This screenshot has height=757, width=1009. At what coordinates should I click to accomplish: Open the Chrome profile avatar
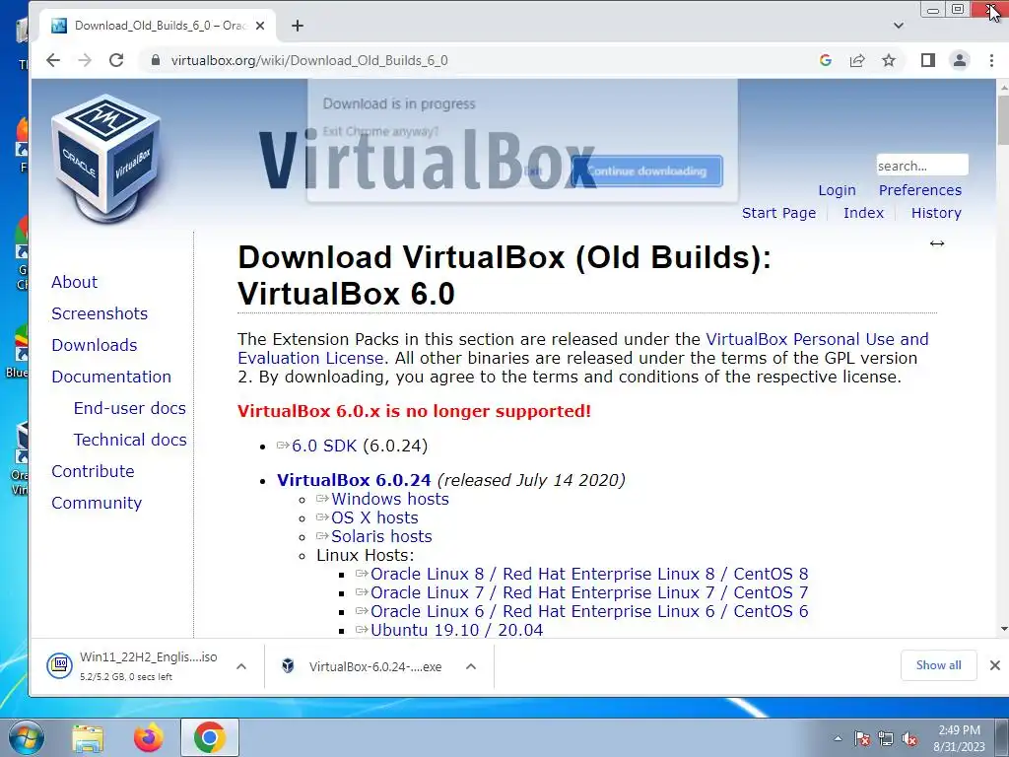[960, 60]
